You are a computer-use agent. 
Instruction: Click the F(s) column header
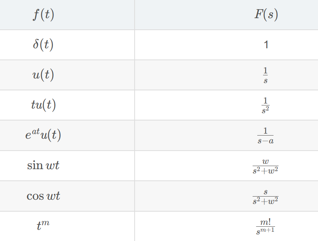point(266,15)
